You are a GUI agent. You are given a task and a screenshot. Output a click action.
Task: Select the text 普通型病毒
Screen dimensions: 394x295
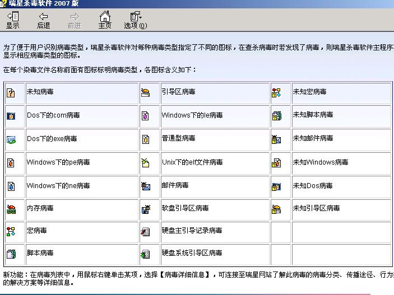pyautogui.click(x=179, y=138)
